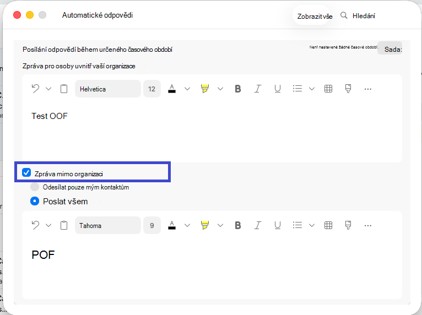422x315 pixels.
Task: Click format painter icon in Helvetica toolbar
Action: click(348, 89)
